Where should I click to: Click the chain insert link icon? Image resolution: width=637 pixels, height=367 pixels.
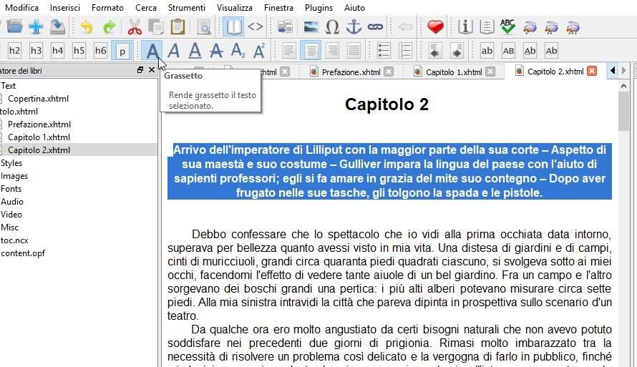click(375, 27)
